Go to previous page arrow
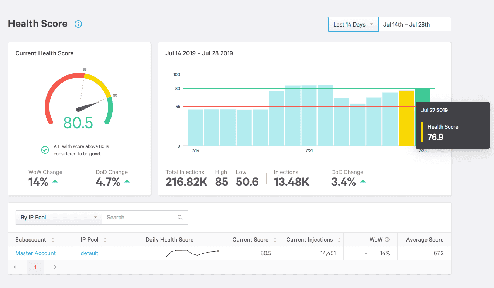Screen dimensions: 494x288 16,267
